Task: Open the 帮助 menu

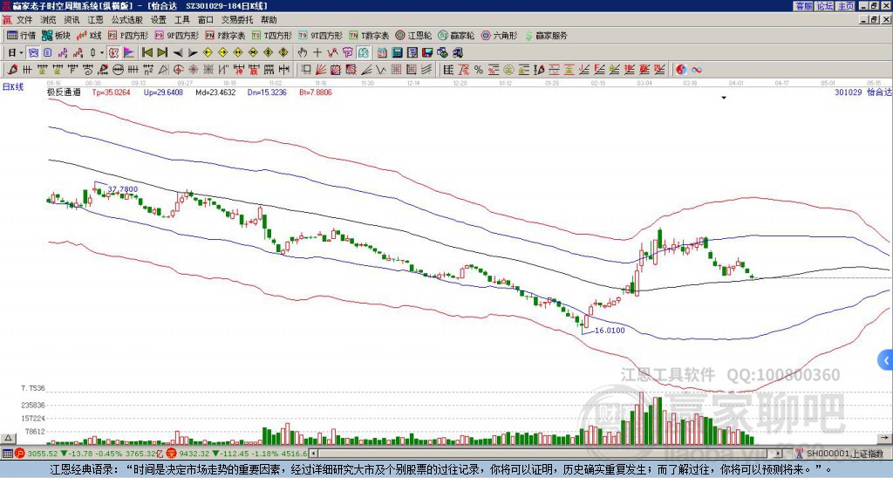Action: (x=269, y=20)
